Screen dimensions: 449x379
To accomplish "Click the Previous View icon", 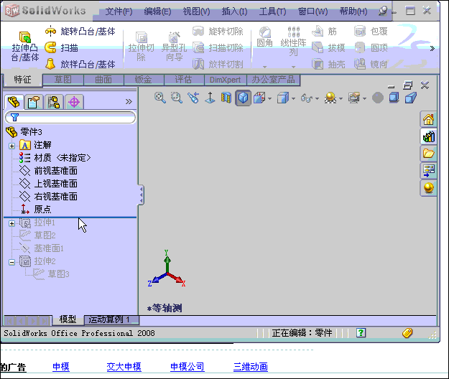I will pos(193,98).
